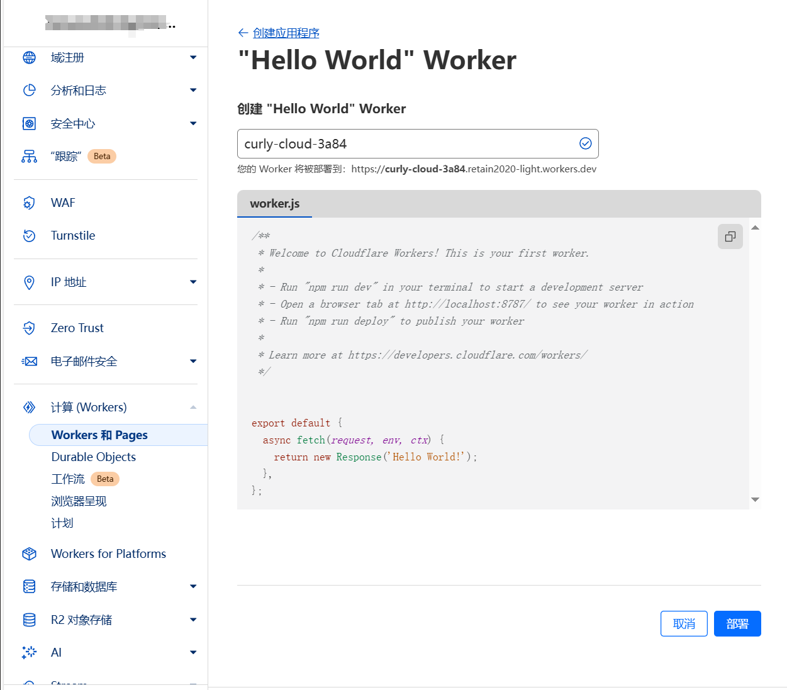Collapse the 计算 (Workers) section
This screenshot has width=787, height=690.
(193, 407)
